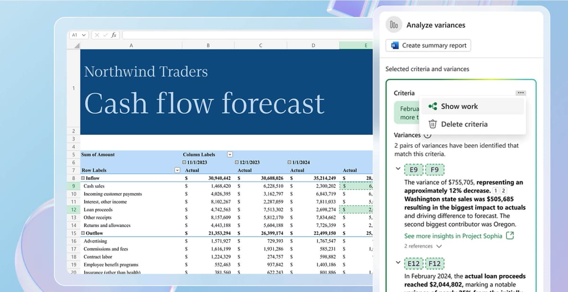Click the Cash sales row label
The width and height of the screenshot is (568, 292).
point(94,186)
